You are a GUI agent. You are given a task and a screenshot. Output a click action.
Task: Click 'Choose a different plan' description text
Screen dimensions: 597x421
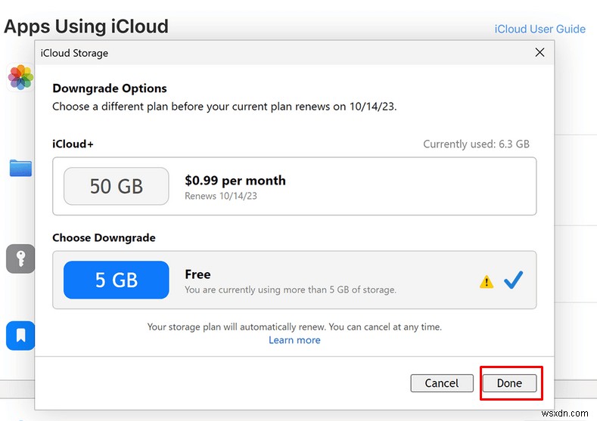[225, 107]
